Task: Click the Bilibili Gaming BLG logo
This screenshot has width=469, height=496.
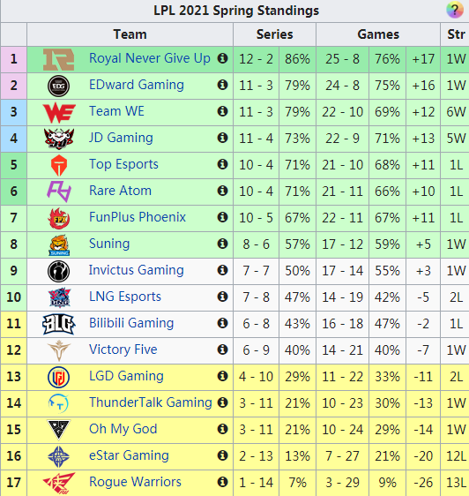Action: click(59, 324)
